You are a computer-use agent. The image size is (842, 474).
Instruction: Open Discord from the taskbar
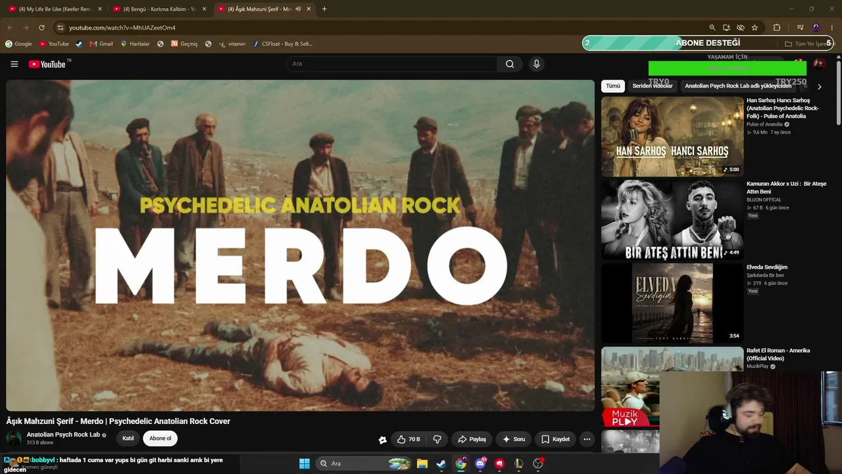[x=480, y=463]
